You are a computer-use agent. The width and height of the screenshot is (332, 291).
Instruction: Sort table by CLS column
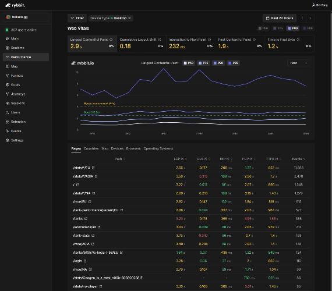coord(203,159)
